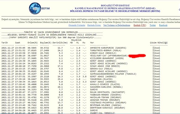The height and width of the screenshot is (114, 180).
Task: Select KIRKOY-KALE (DENIZLI) location text
Action: tap(103, 53)
